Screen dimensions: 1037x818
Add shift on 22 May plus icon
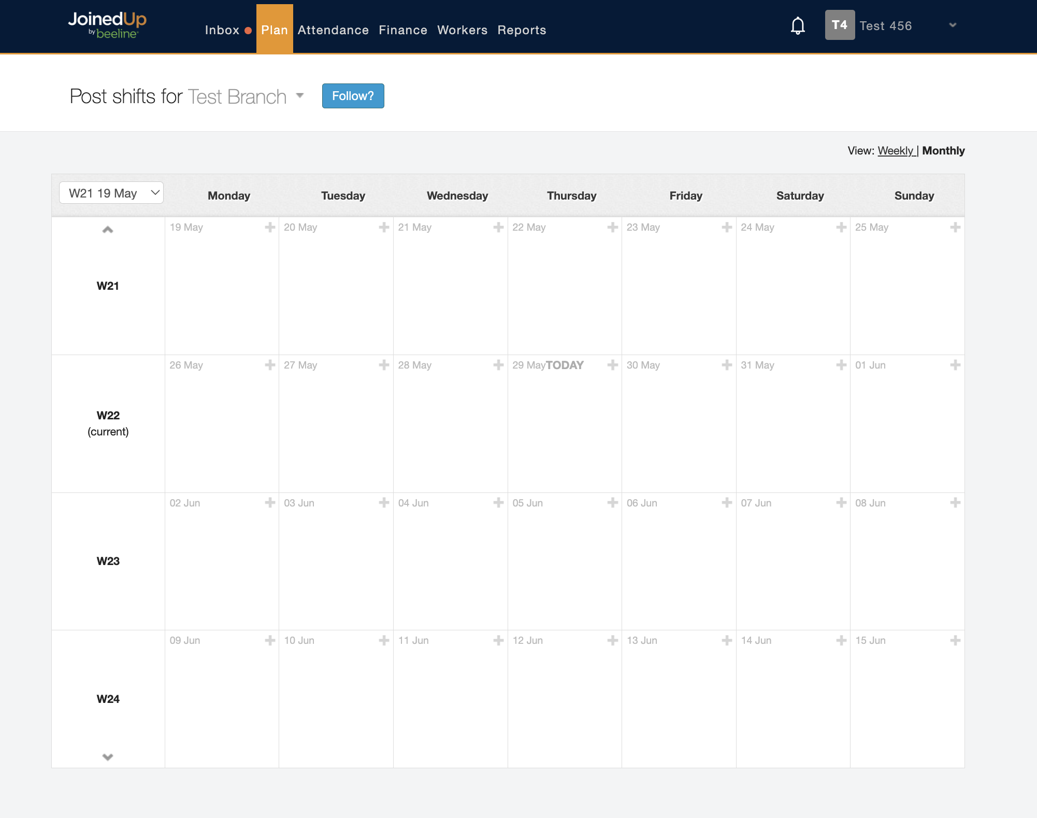coord(613,227)
